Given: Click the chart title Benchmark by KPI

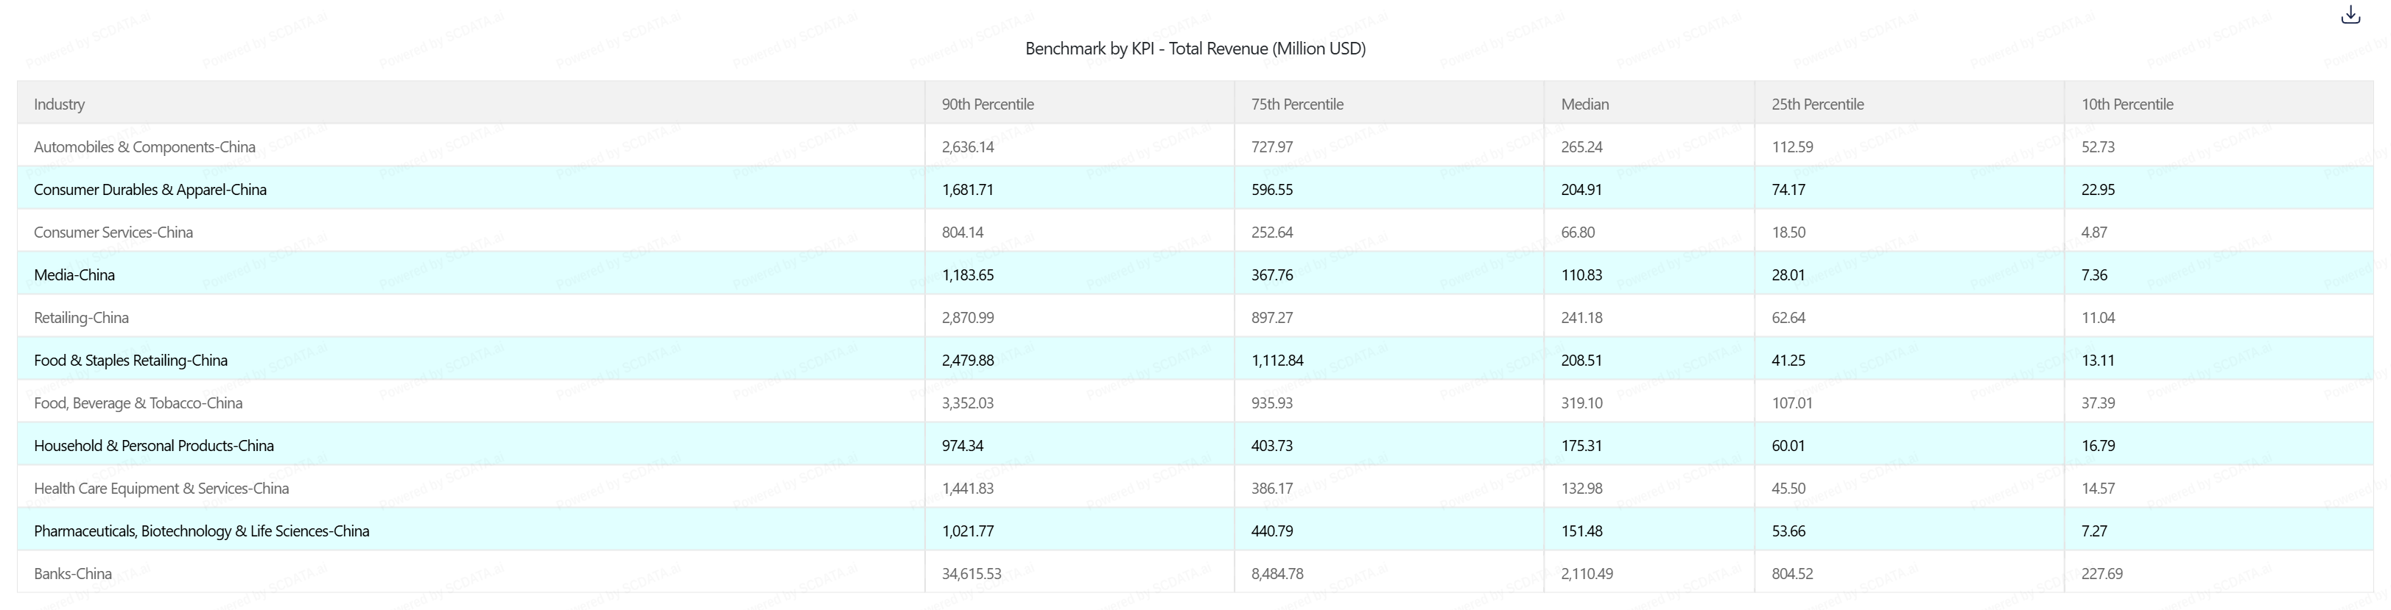Looking at the screenshot, I should [1195, 49].
